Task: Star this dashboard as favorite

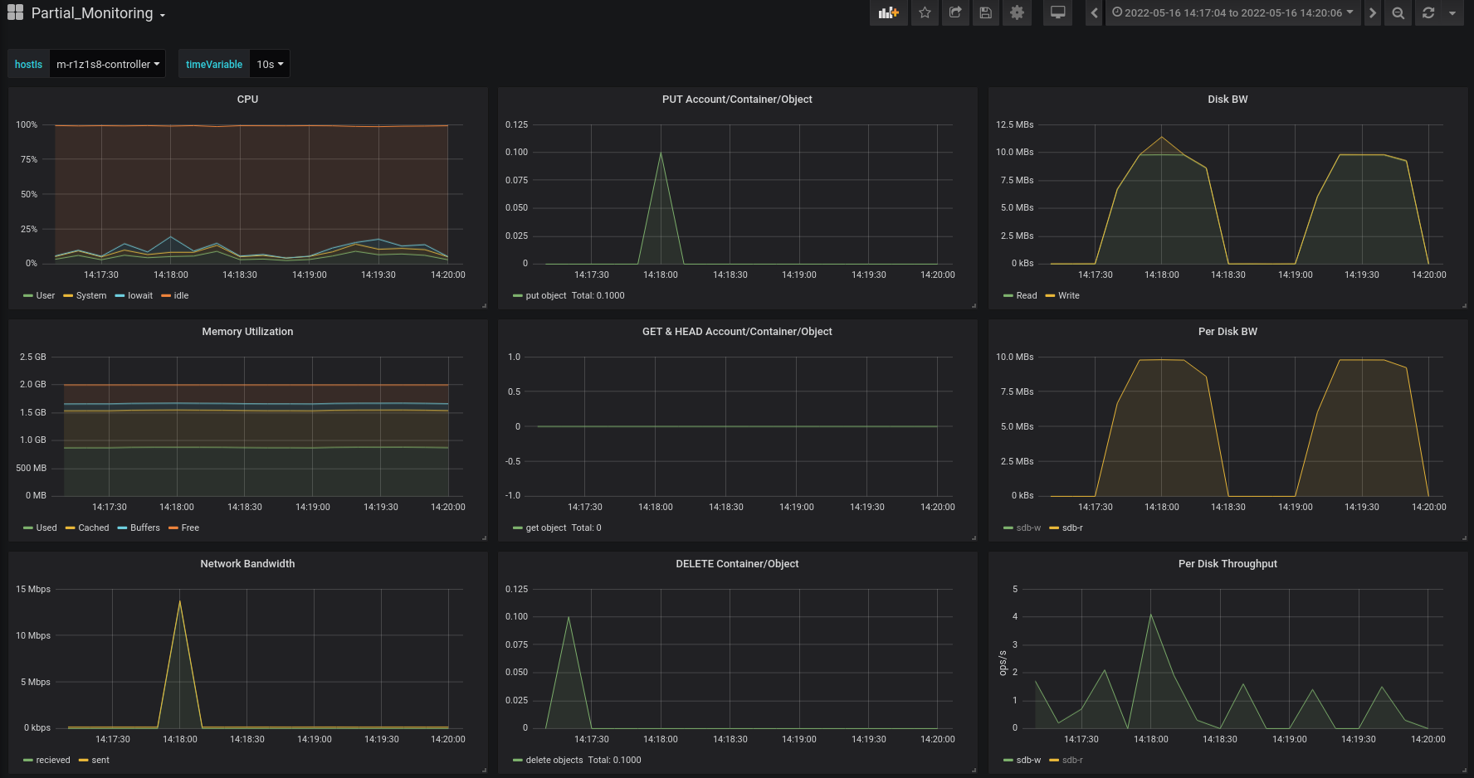Action: [x=925, y=12]
